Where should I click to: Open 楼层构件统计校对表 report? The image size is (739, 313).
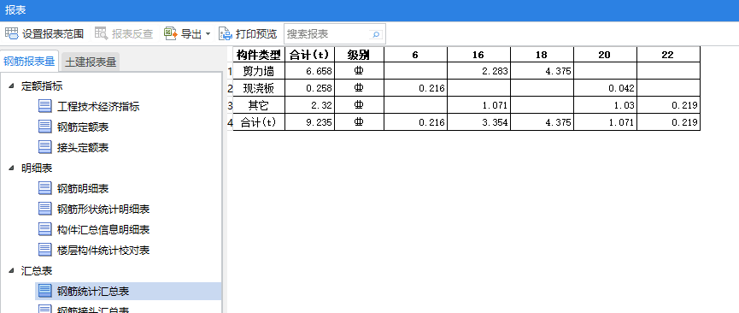tap(103, 251)
